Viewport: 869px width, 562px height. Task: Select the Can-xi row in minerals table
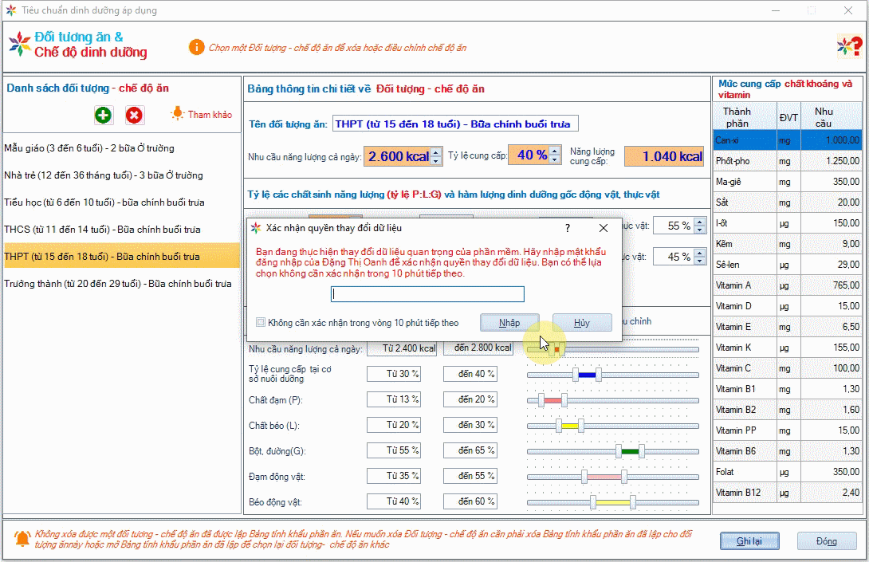(x=788, y=140)
